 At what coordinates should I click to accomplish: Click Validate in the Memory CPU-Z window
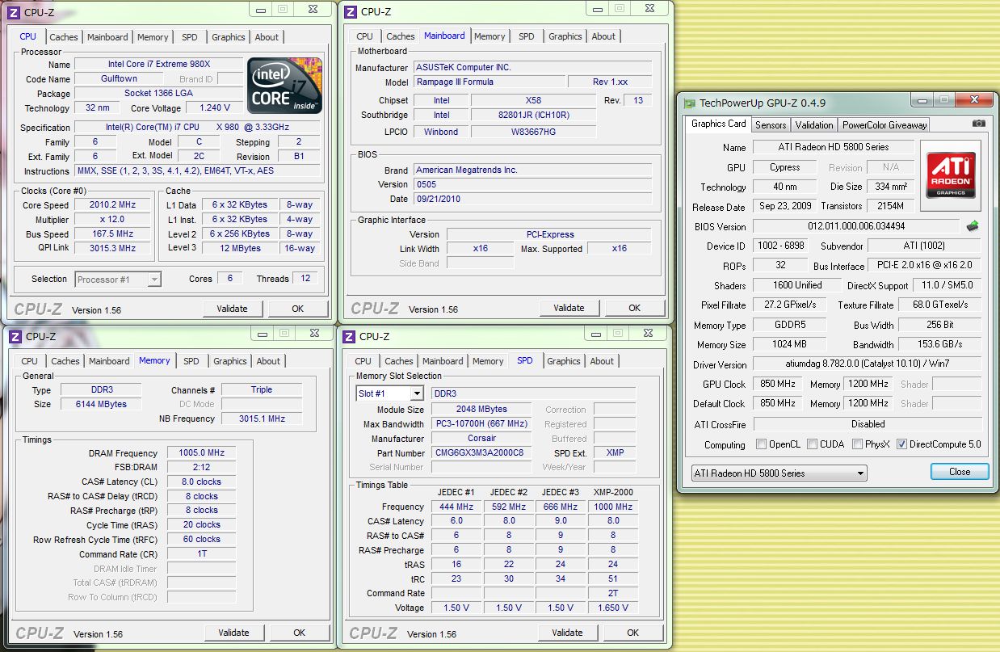point(233,633)
